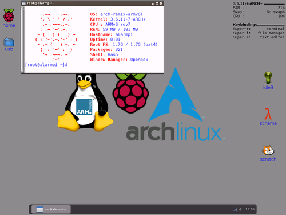Image resolution: width=286 pixels, height=215 pixels.
Task: Click the volume speaker tray icon
Action: click(240, 209)
